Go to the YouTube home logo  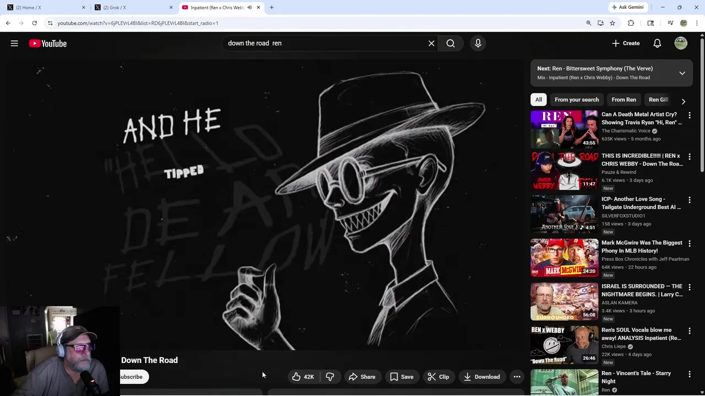(48, 43)
